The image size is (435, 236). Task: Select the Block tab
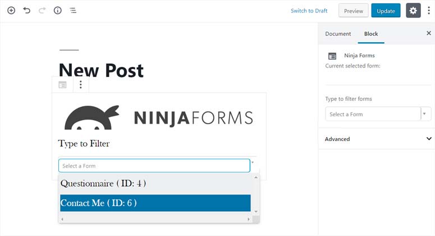click(371, 34)
